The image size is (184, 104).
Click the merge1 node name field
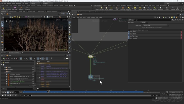pos(152,20)
